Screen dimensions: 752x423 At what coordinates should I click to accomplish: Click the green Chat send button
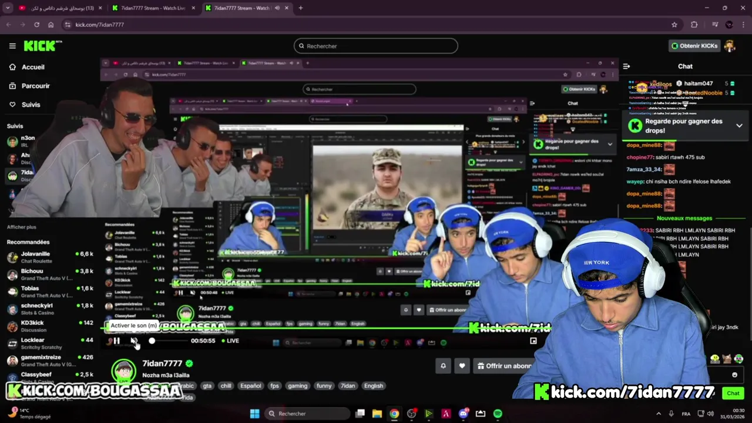coord(733,393)
